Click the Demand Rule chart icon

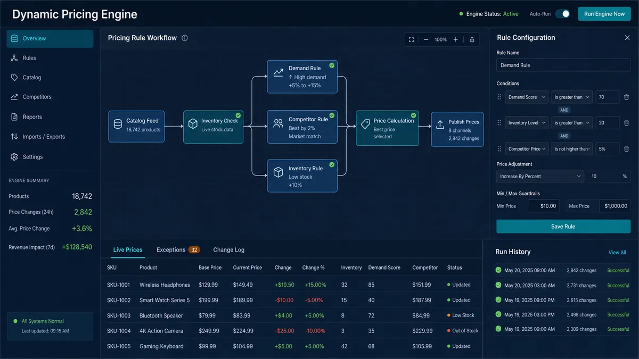[x=278, y=72]
